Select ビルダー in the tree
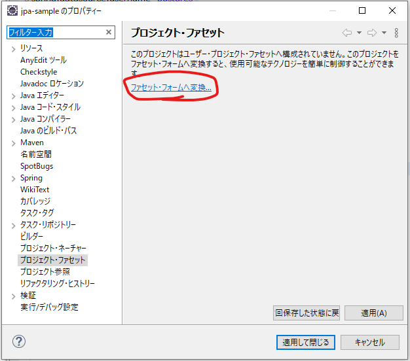This screenshot has width=410, height=361. (31, 237)
